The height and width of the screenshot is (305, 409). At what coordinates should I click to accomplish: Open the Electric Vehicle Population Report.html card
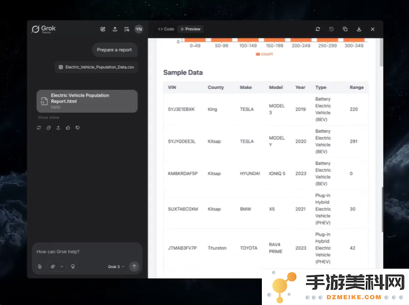click(87, 101)
